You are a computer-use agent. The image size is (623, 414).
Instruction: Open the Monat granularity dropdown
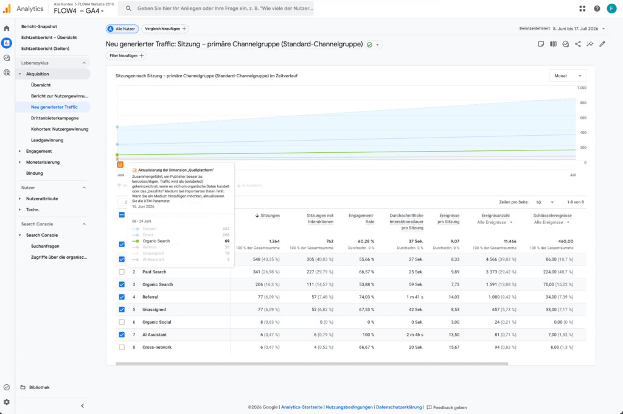(x=568, y=76)
